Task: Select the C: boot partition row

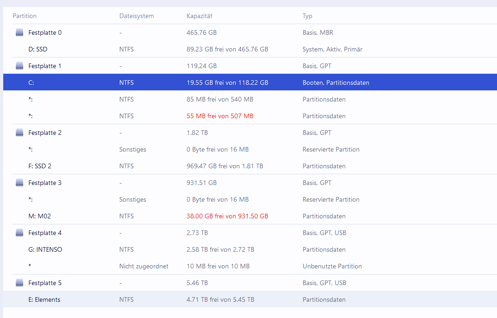Action: click(32, 83)
